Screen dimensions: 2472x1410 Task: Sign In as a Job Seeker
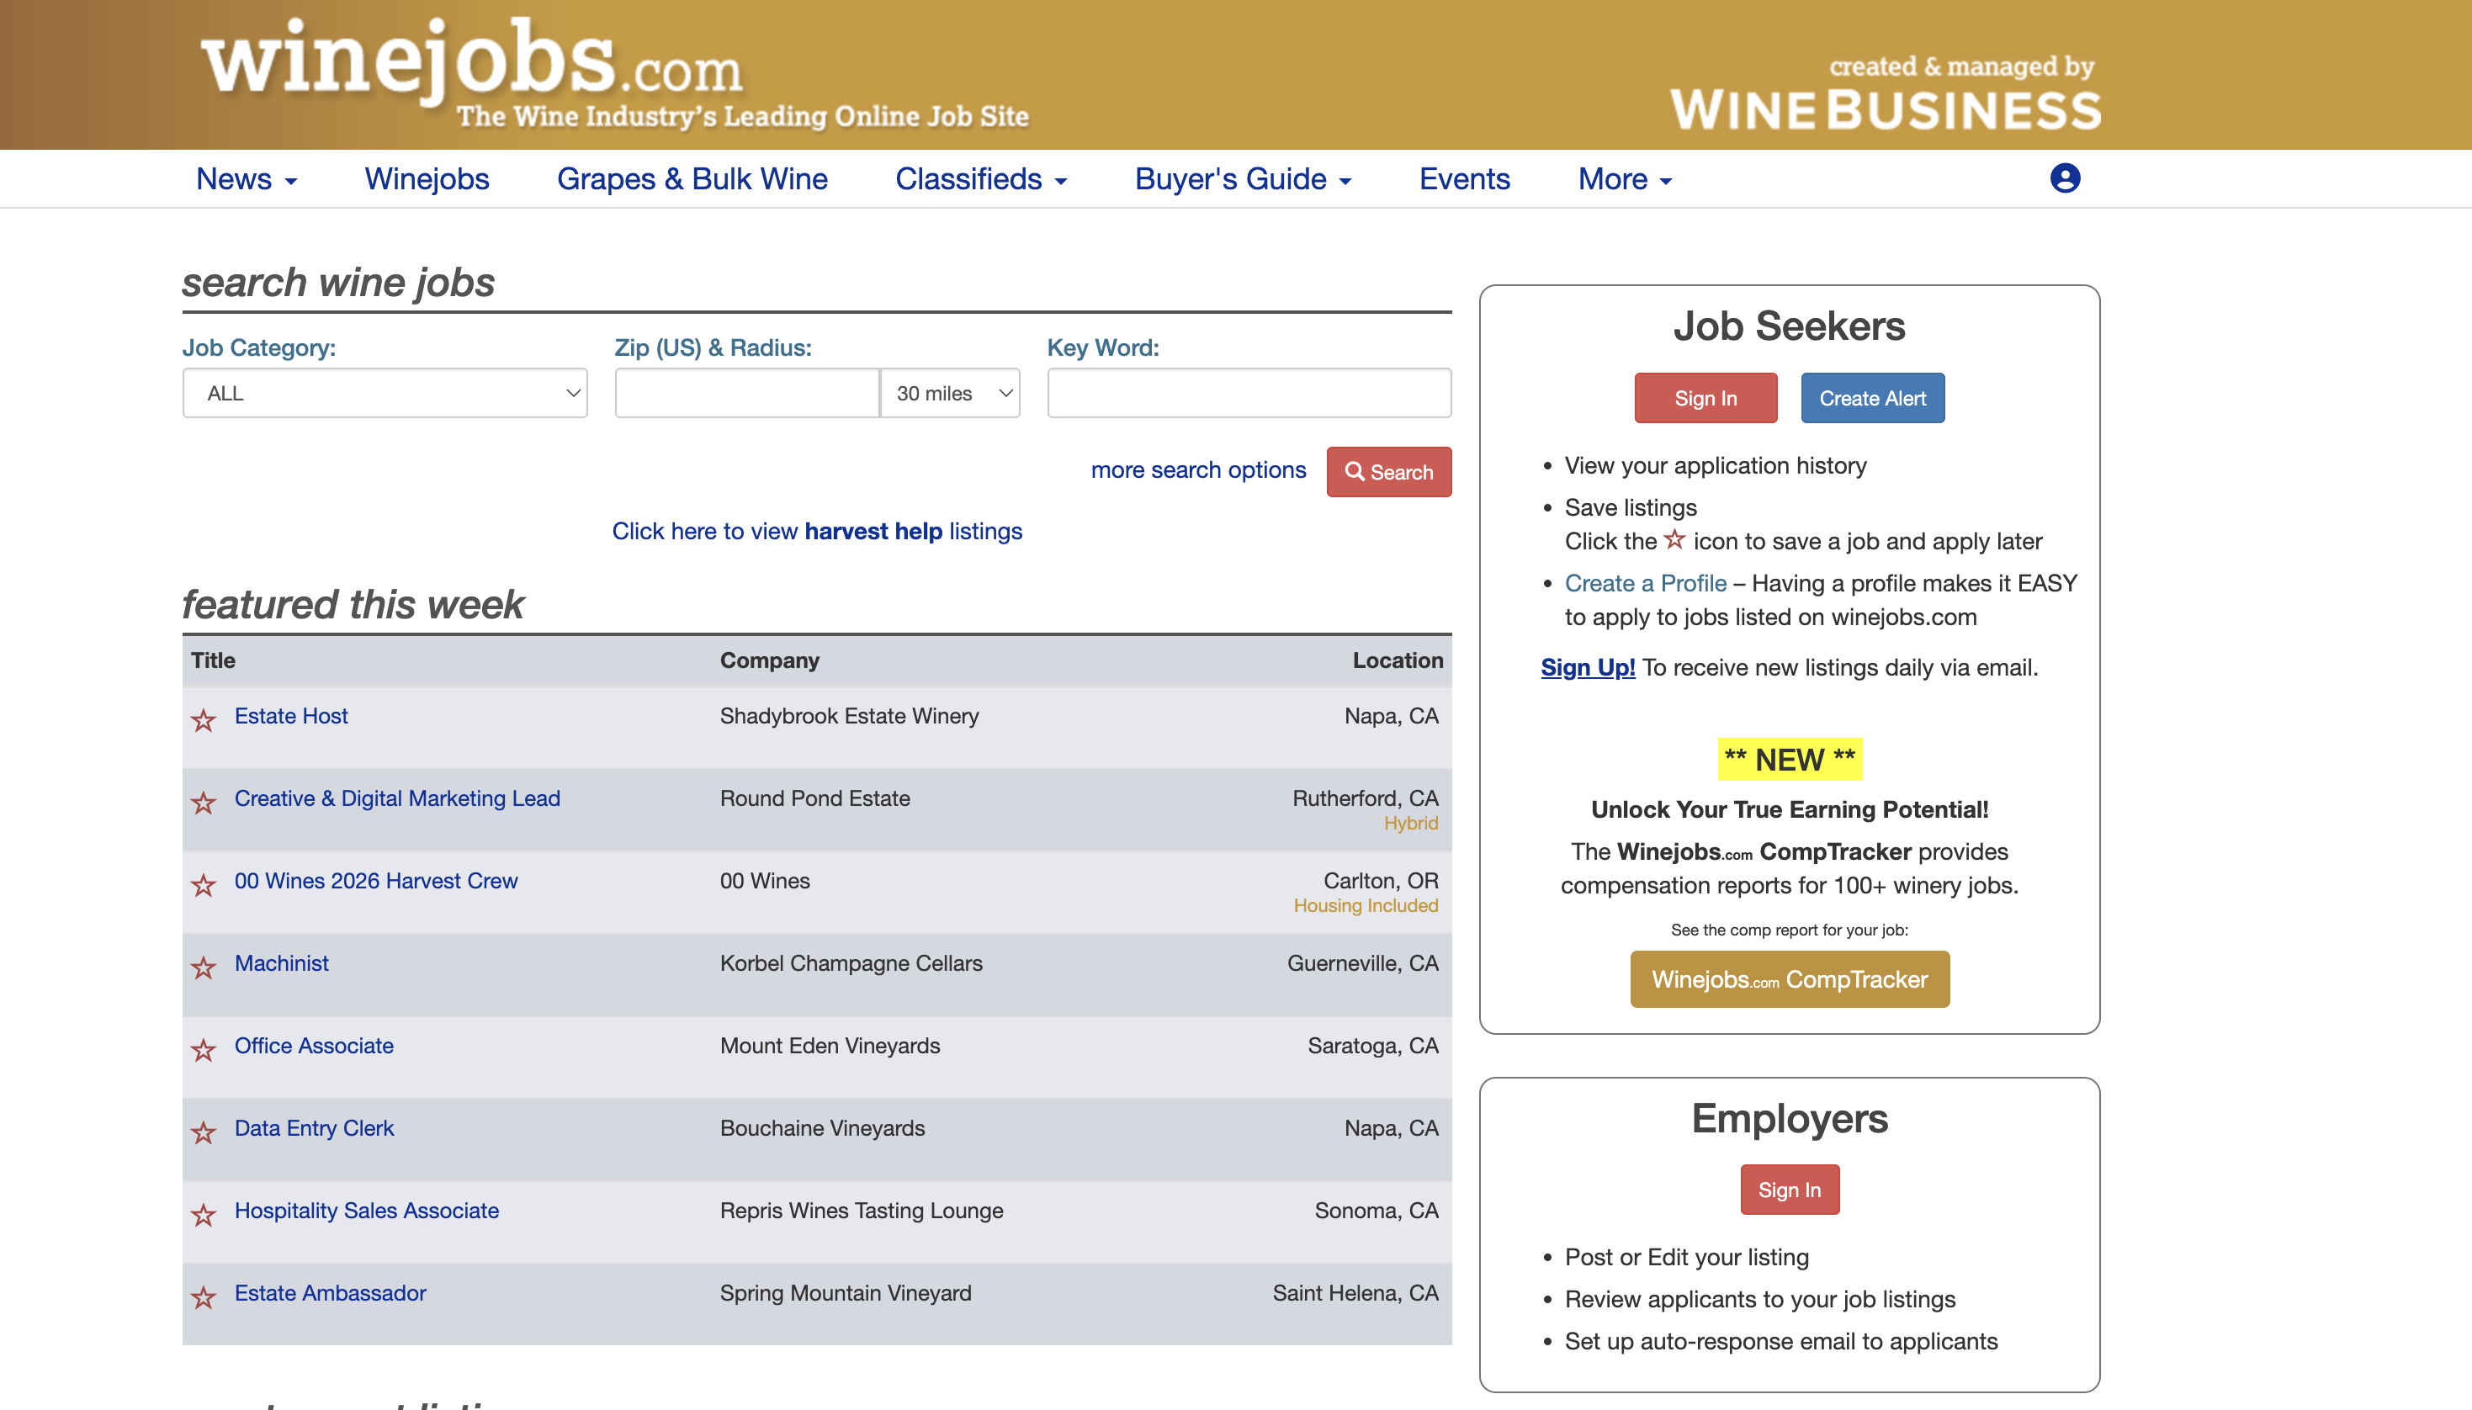pyautogui.click(x=1705, y=398)
